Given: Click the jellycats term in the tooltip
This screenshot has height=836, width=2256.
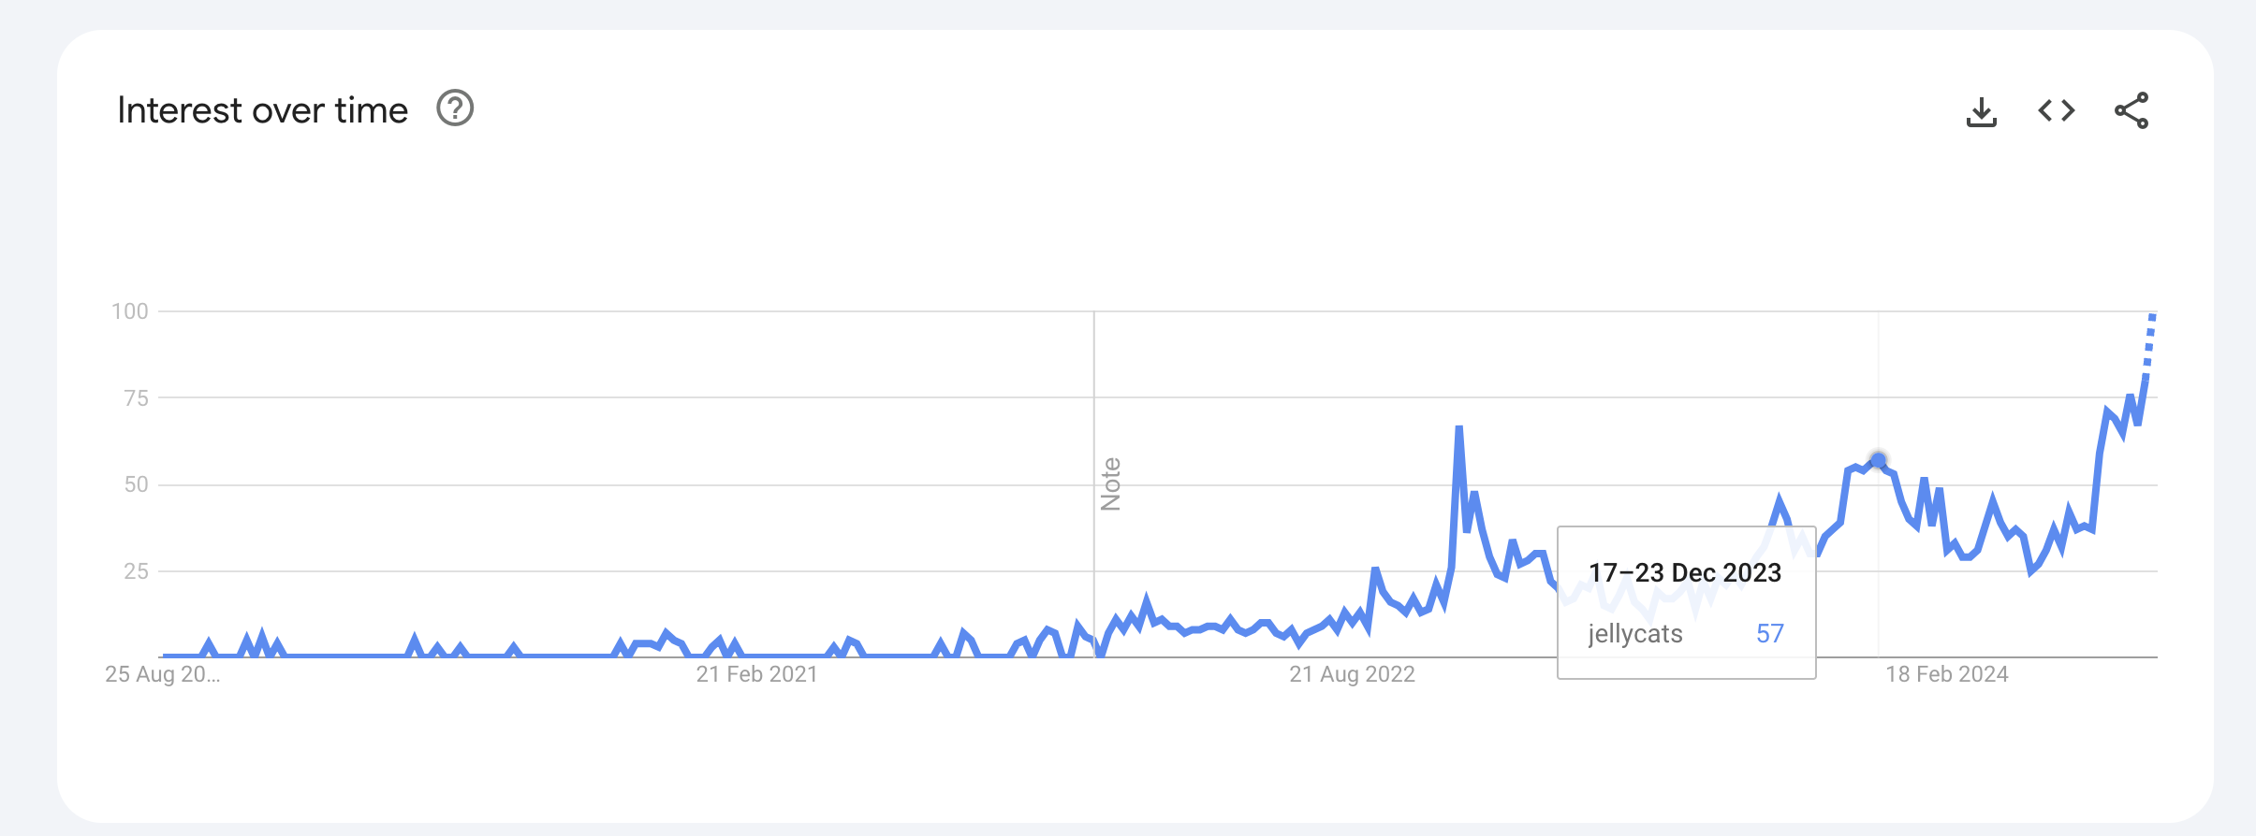Looking at the screenshot, I should point(1635,634).
